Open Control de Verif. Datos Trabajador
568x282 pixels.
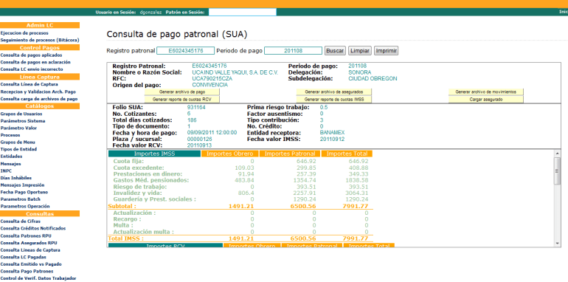tap(38, 278)
